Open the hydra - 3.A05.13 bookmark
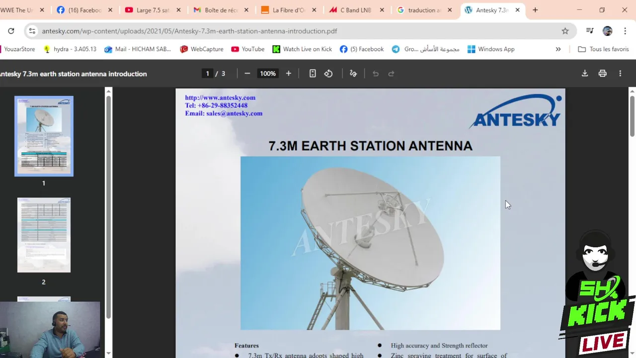 pos(70,49)
